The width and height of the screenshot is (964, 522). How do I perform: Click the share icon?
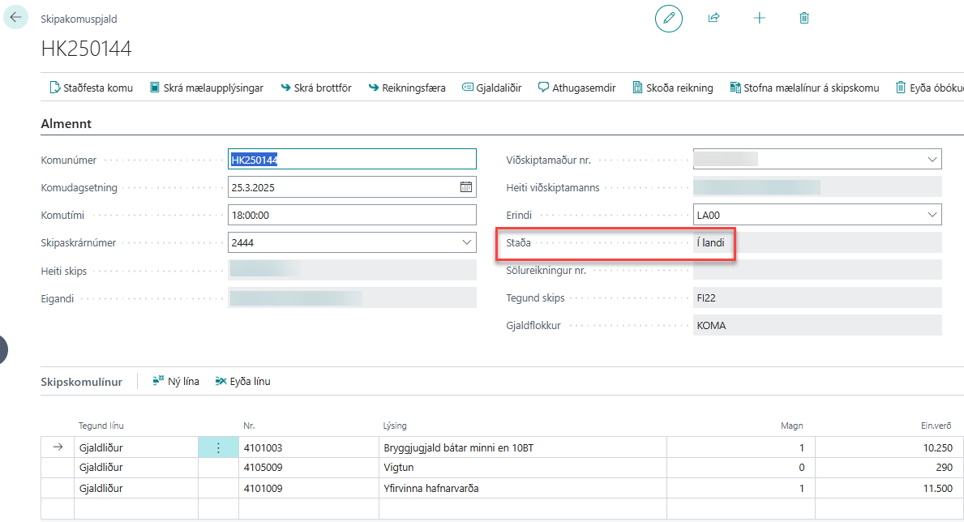click(713, 18)
